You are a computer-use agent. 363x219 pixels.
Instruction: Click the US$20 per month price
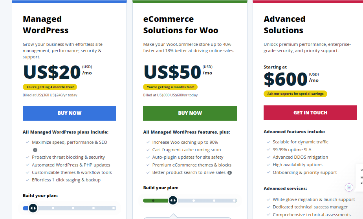(x=52, y=72)
